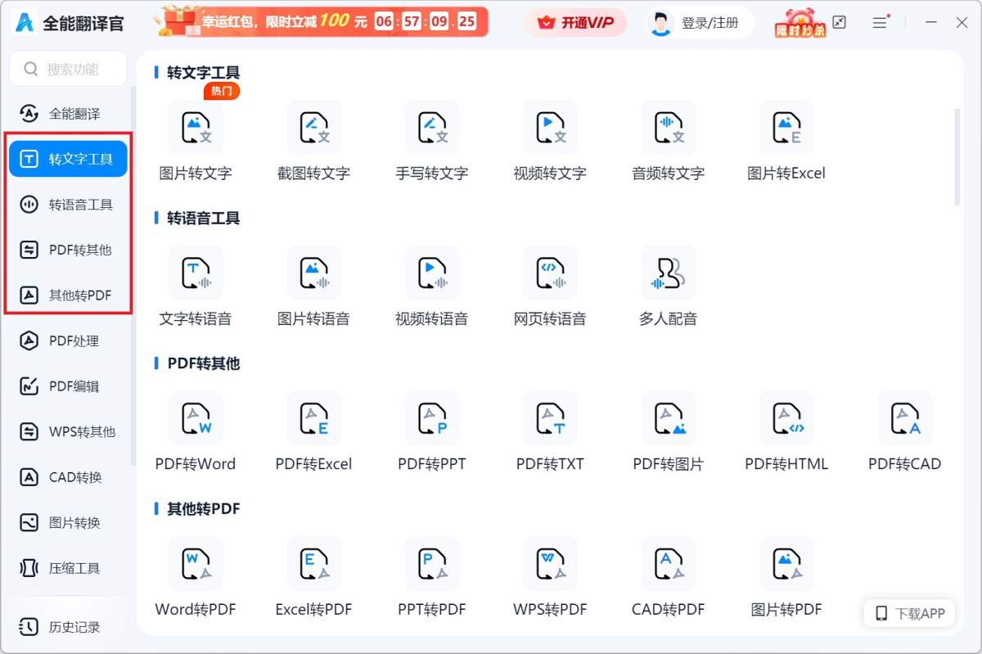Select the 截图转文字 icon
Viewport: 982px width, 654px height.
pyautogui.click(x=313, y=129)
